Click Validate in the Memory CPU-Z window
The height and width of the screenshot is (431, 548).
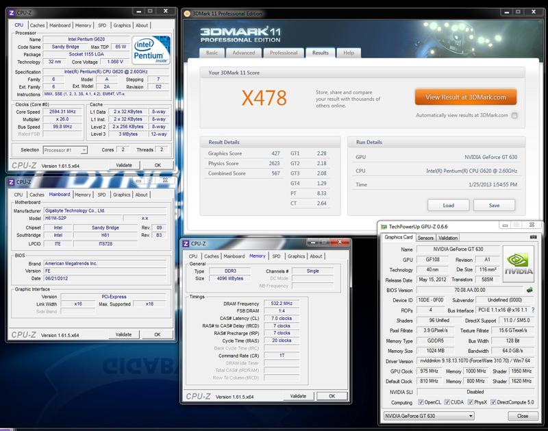tap(298, 396)
